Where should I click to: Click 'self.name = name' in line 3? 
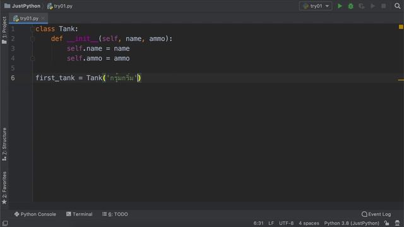tap(98, 49)
